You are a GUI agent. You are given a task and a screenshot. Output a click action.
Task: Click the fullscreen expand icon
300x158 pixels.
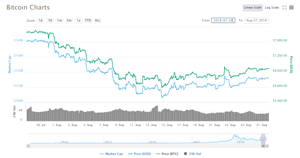[x=284, y=7]
